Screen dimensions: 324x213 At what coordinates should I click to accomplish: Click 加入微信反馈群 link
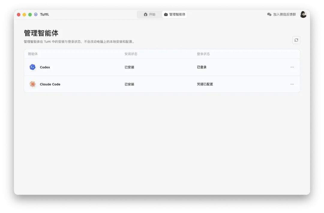tap(284, 14)
